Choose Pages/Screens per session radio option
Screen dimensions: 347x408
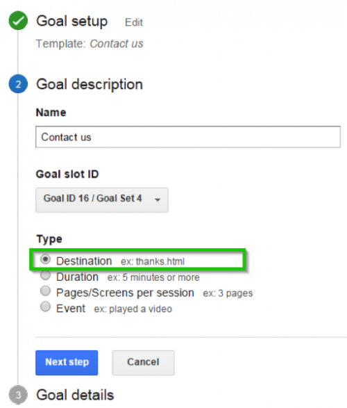coord(45,291)
